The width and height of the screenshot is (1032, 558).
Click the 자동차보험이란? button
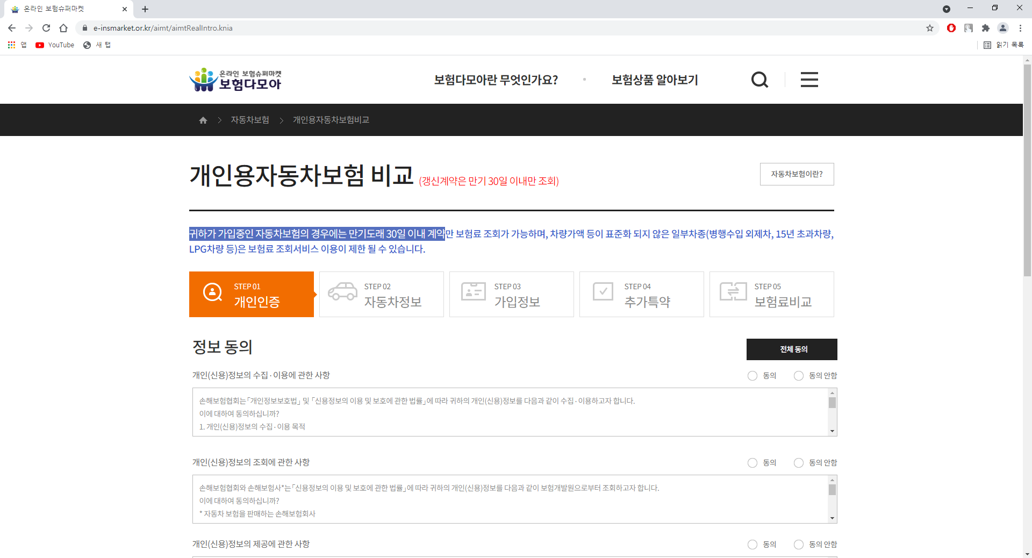pos(797,174)
